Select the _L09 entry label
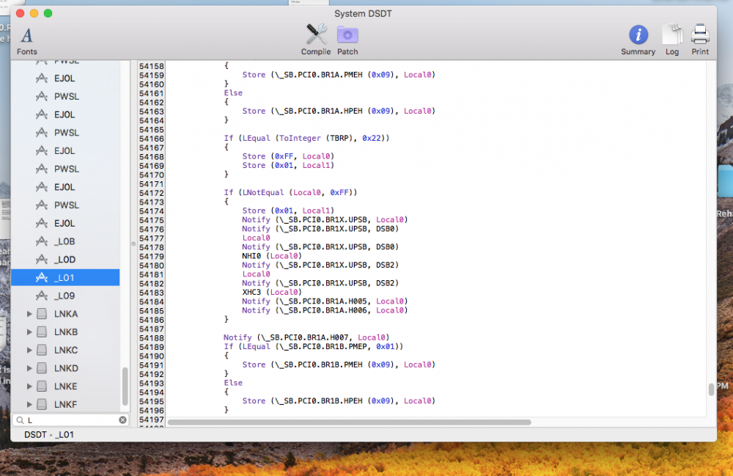The image size is (733, 476). (x=65, y=296)
